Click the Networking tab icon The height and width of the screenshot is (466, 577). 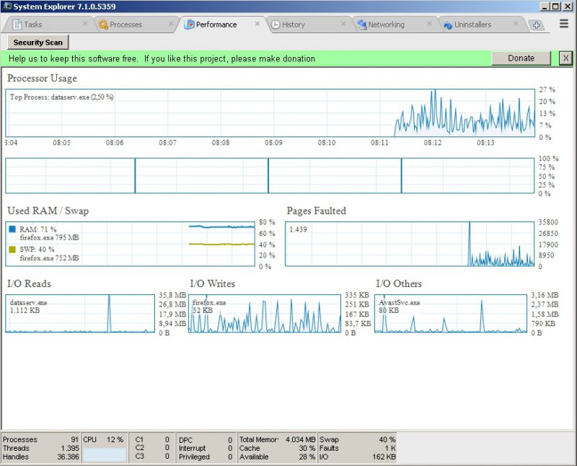361,25
